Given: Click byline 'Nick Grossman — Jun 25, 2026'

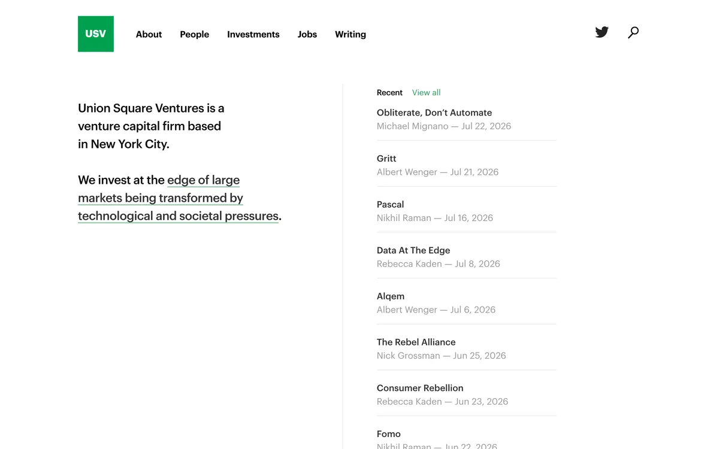Looking at the screenshot, I should pyautogui.click(x=442, y=356).
